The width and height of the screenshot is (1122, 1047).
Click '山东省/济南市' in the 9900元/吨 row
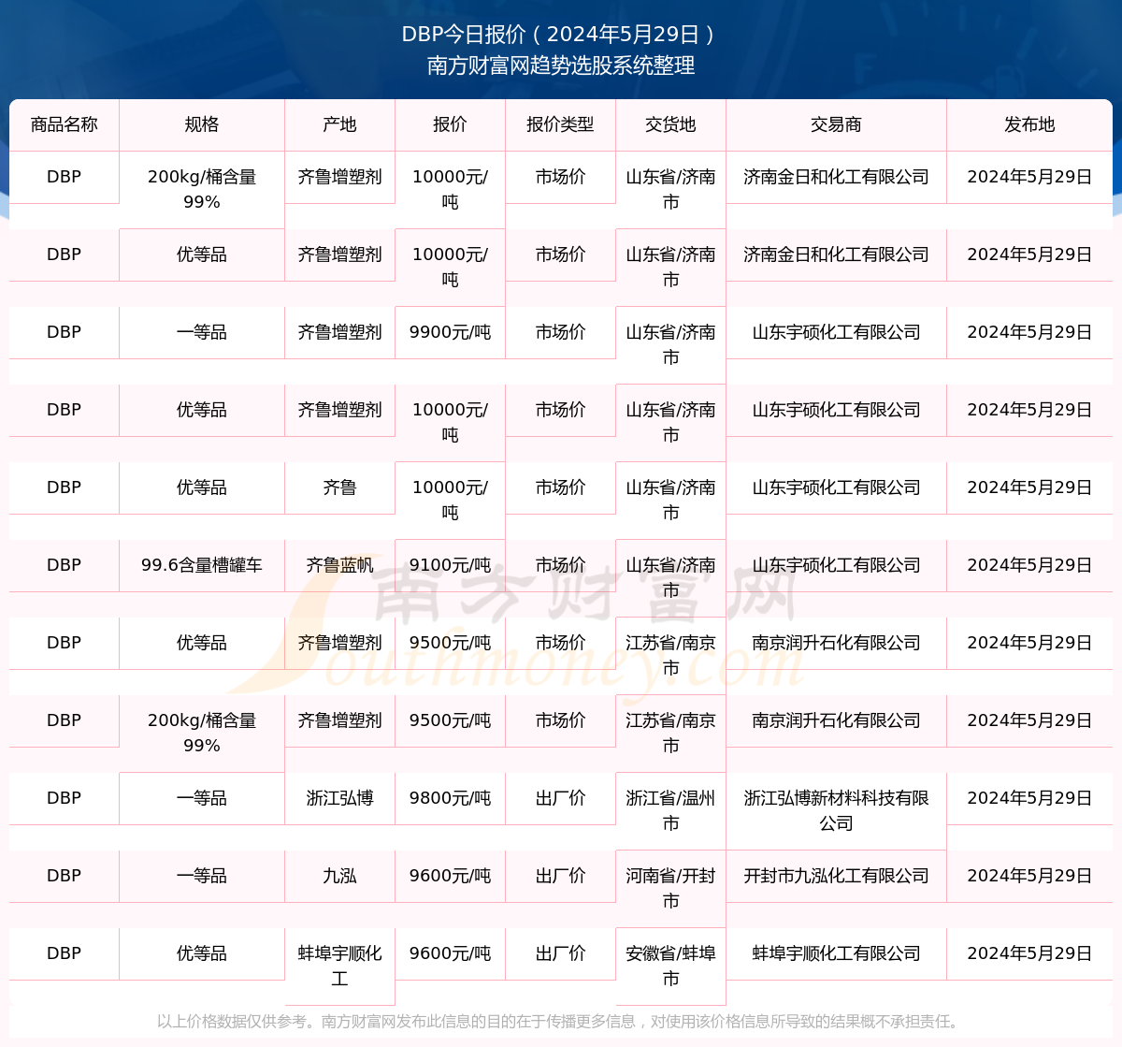pyautogui.click(x=670, y=344)
